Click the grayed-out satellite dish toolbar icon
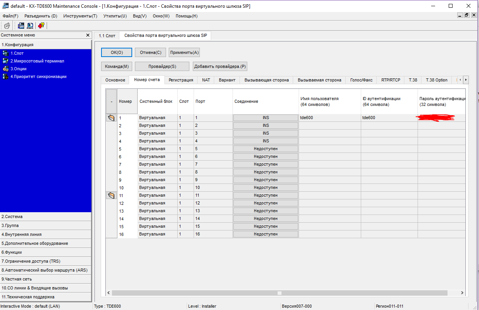The width and height of the screenshot is (479, 310). tap(7, 26)
